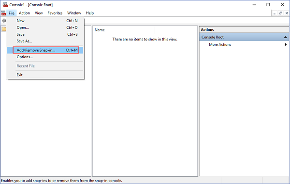The image size is (290, 184).
Task: Open the Help menu
Action: coord(90,13)
